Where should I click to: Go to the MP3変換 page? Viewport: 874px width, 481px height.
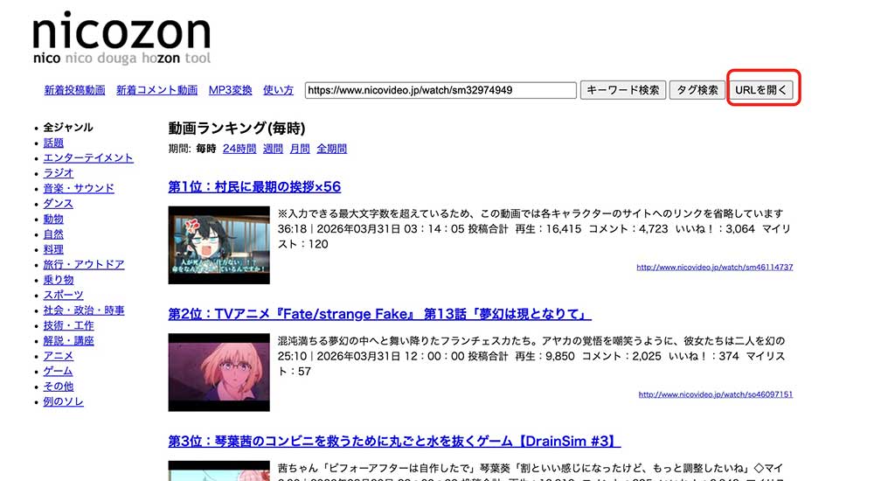click(x=230, y=90)
